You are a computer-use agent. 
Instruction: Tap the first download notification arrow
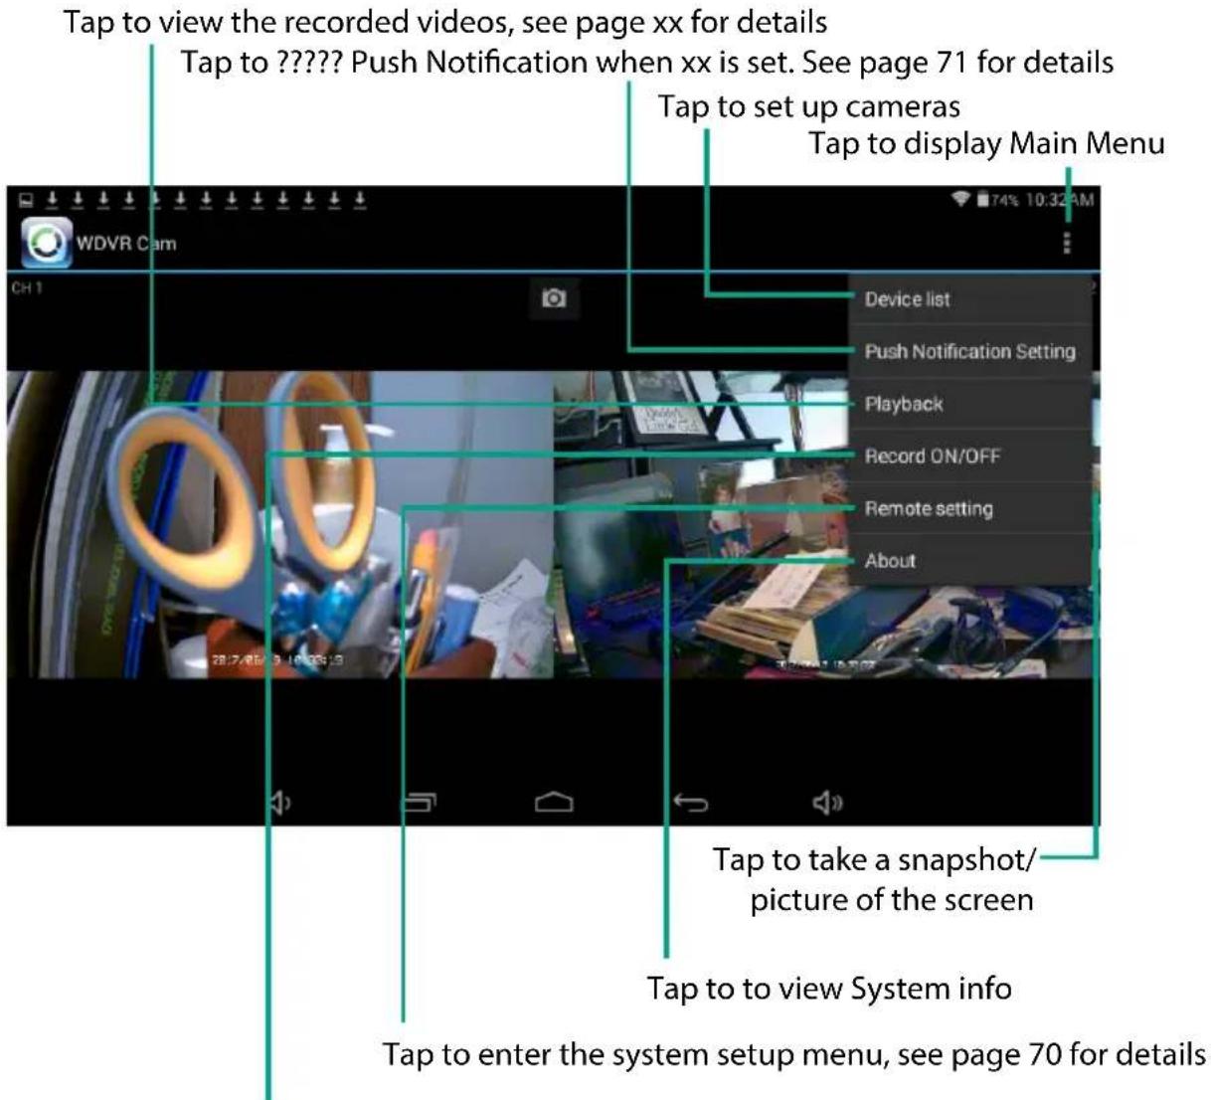click(x=52, y=200)
